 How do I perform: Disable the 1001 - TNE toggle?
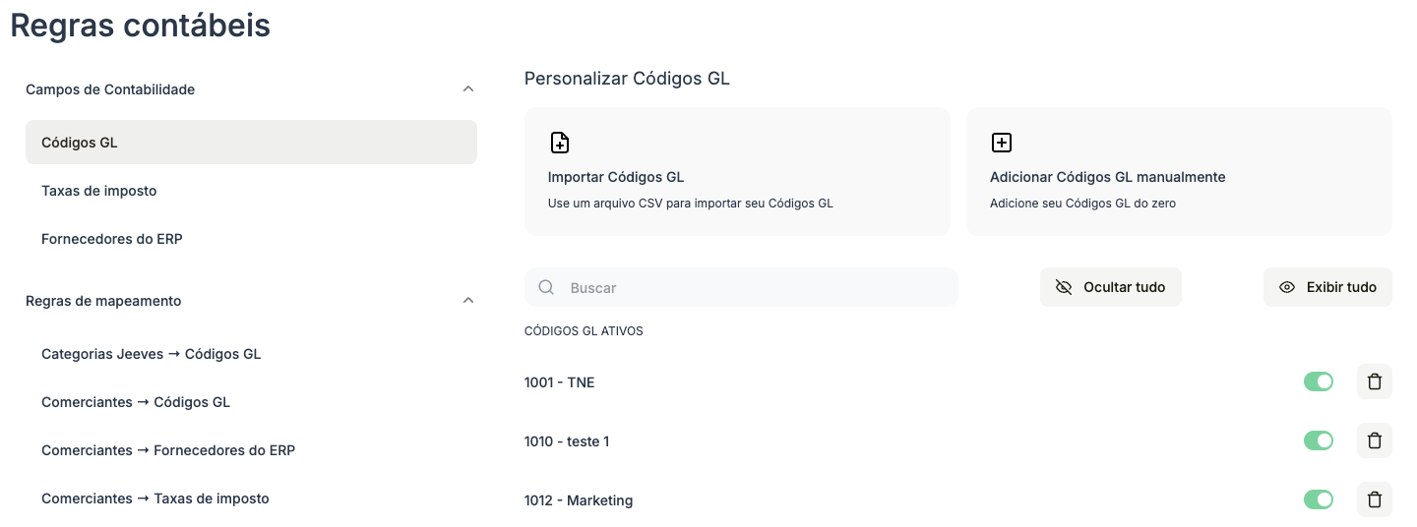[1318, 381]
